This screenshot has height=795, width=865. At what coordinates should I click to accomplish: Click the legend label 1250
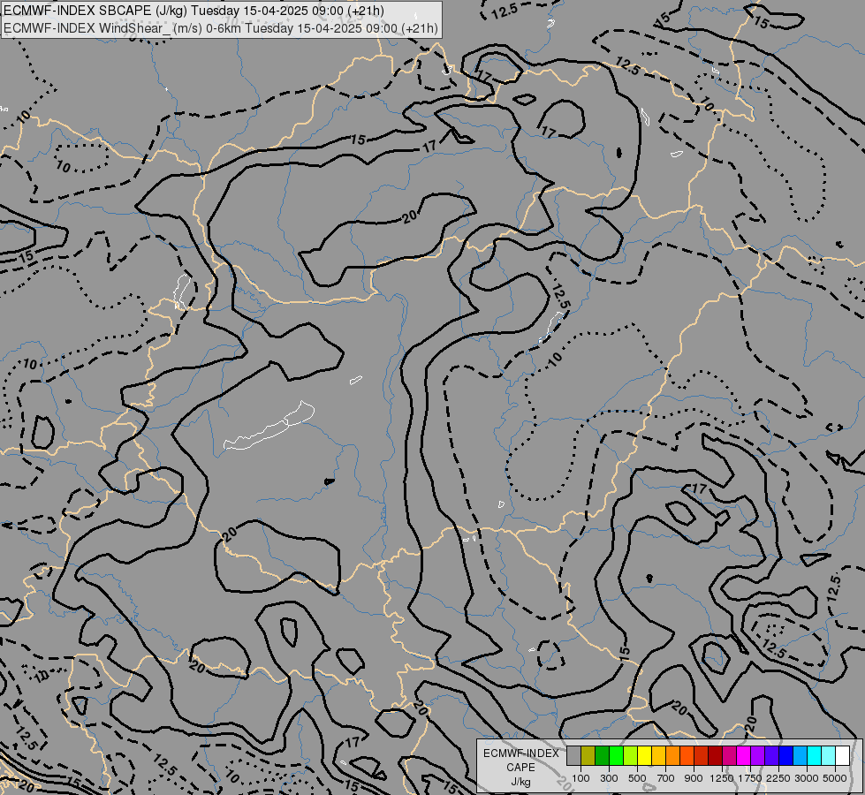[x=722, y=778]
